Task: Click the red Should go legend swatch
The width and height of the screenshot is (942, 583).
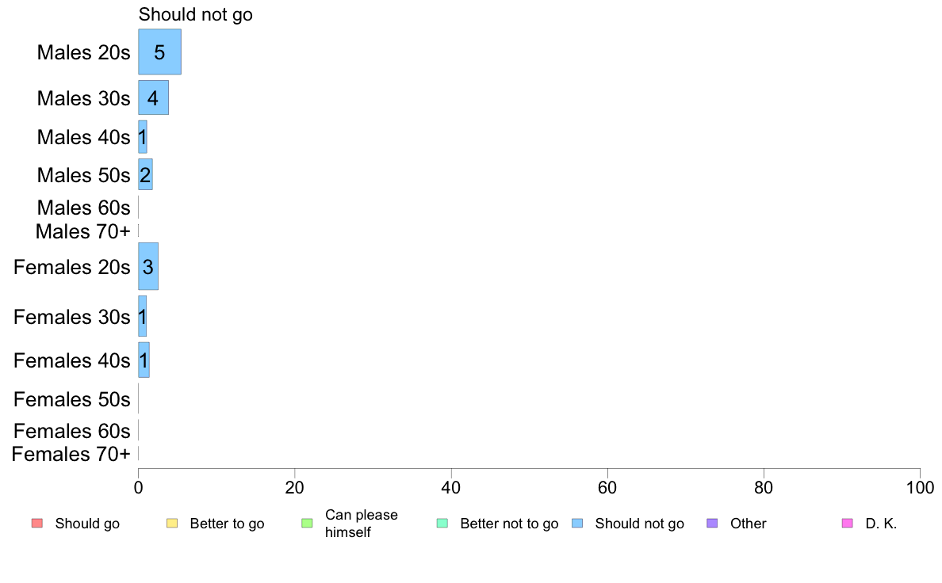Action: pyautogui.click(x=37, y=523)
